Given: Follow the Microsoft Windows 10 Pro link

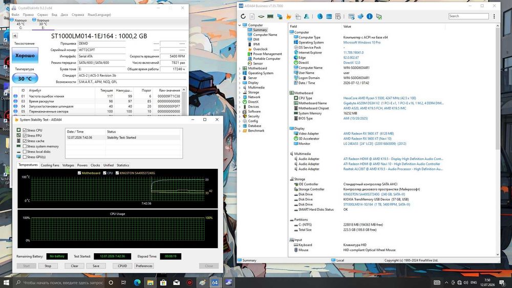Looking at the screenshot, I should point(362,42).
